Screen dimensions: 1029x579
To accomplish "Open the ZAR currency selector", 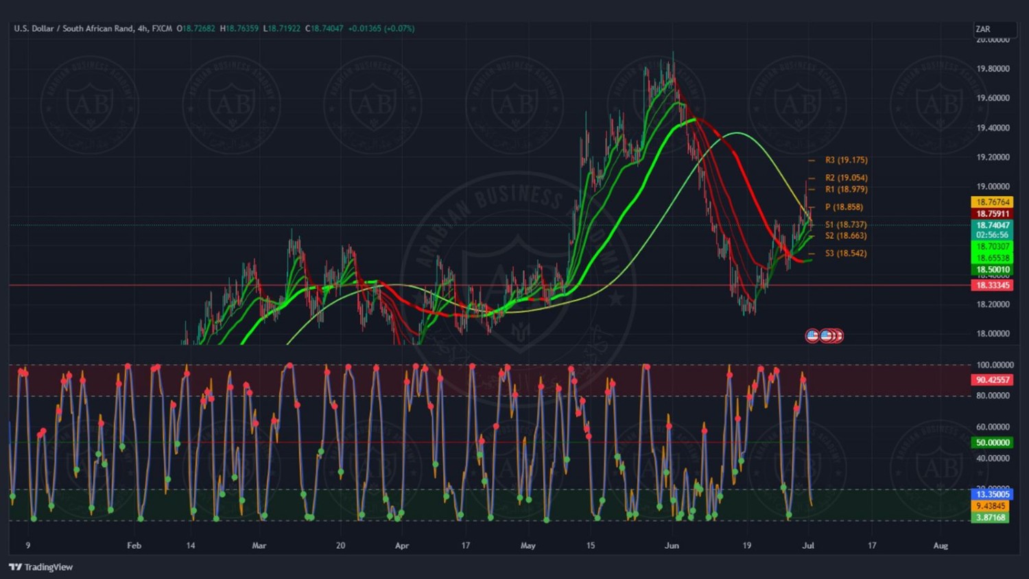I will pos(993,29).
